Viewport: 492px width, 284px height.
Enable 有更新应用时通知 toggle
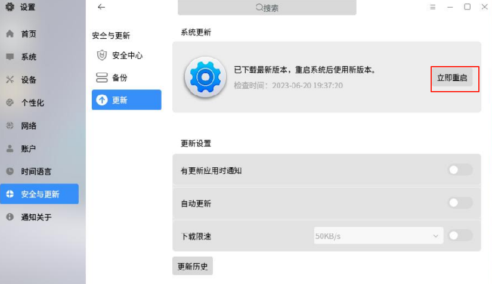tap(460, 170)
